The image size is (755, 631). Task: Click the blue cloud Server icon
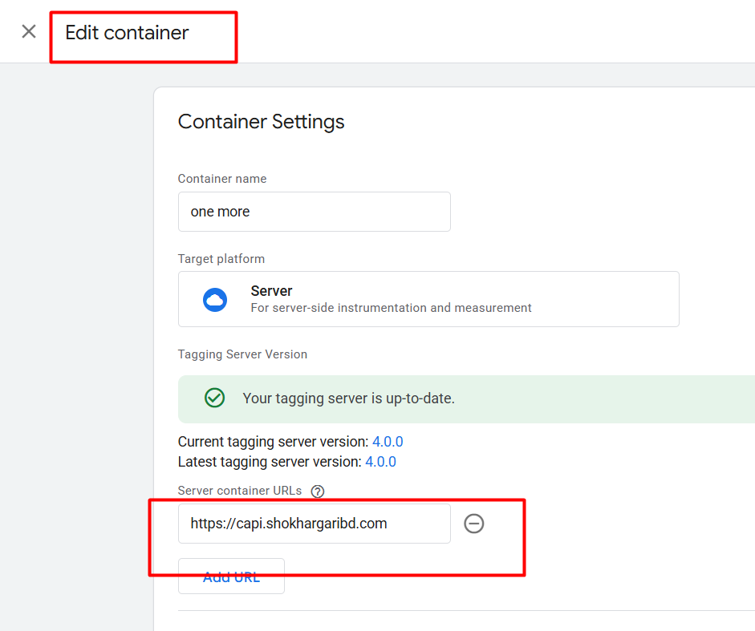pos(215,299)
